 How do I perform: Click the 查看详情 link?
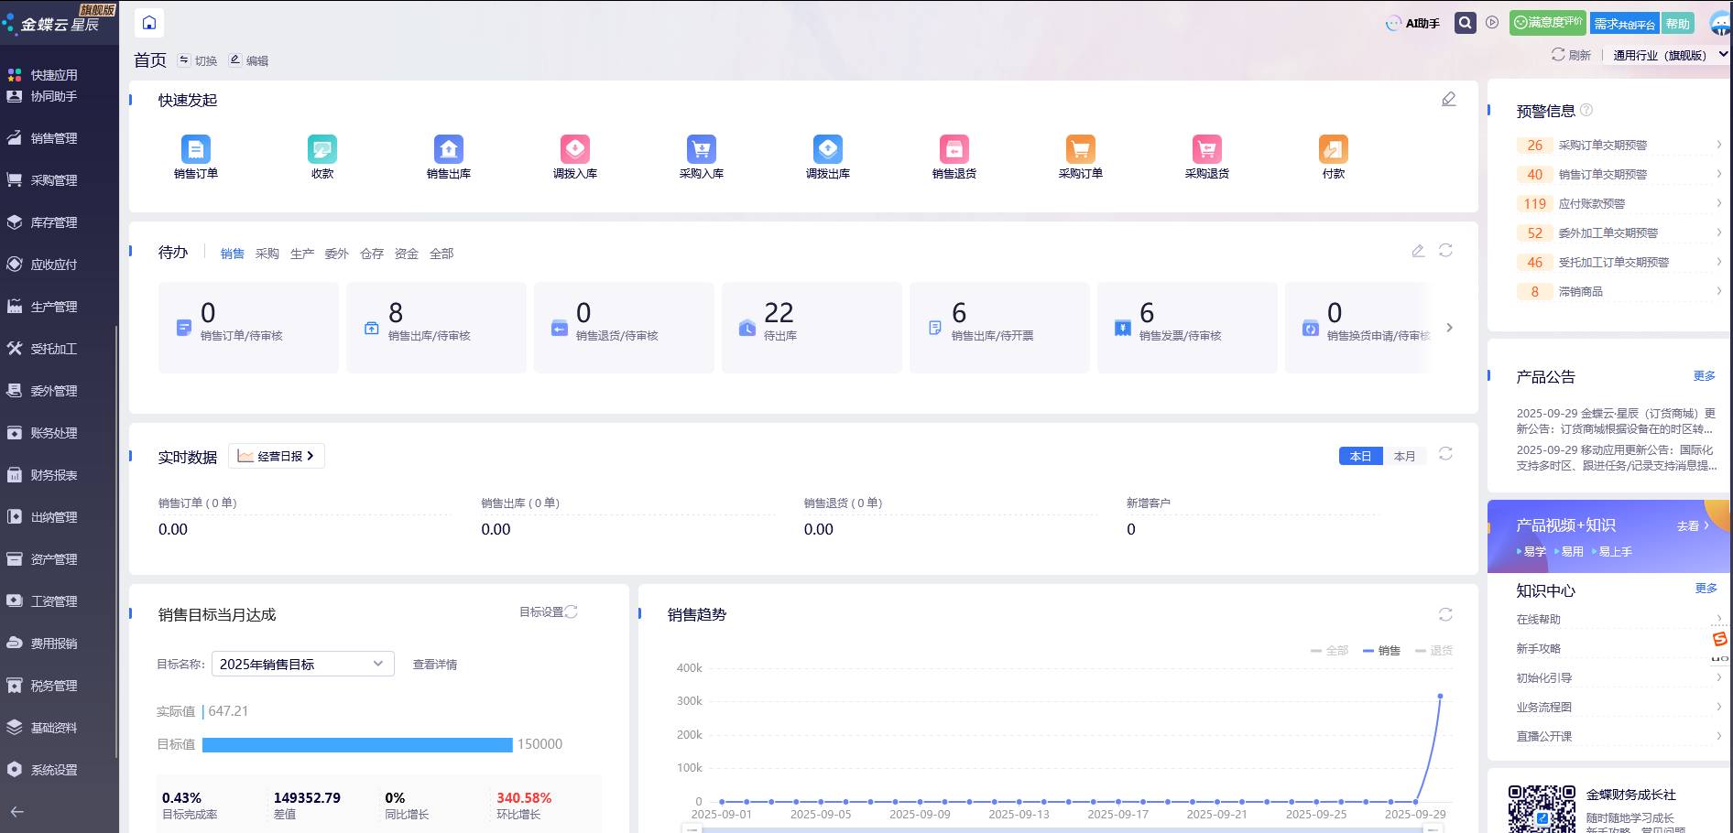434,665
